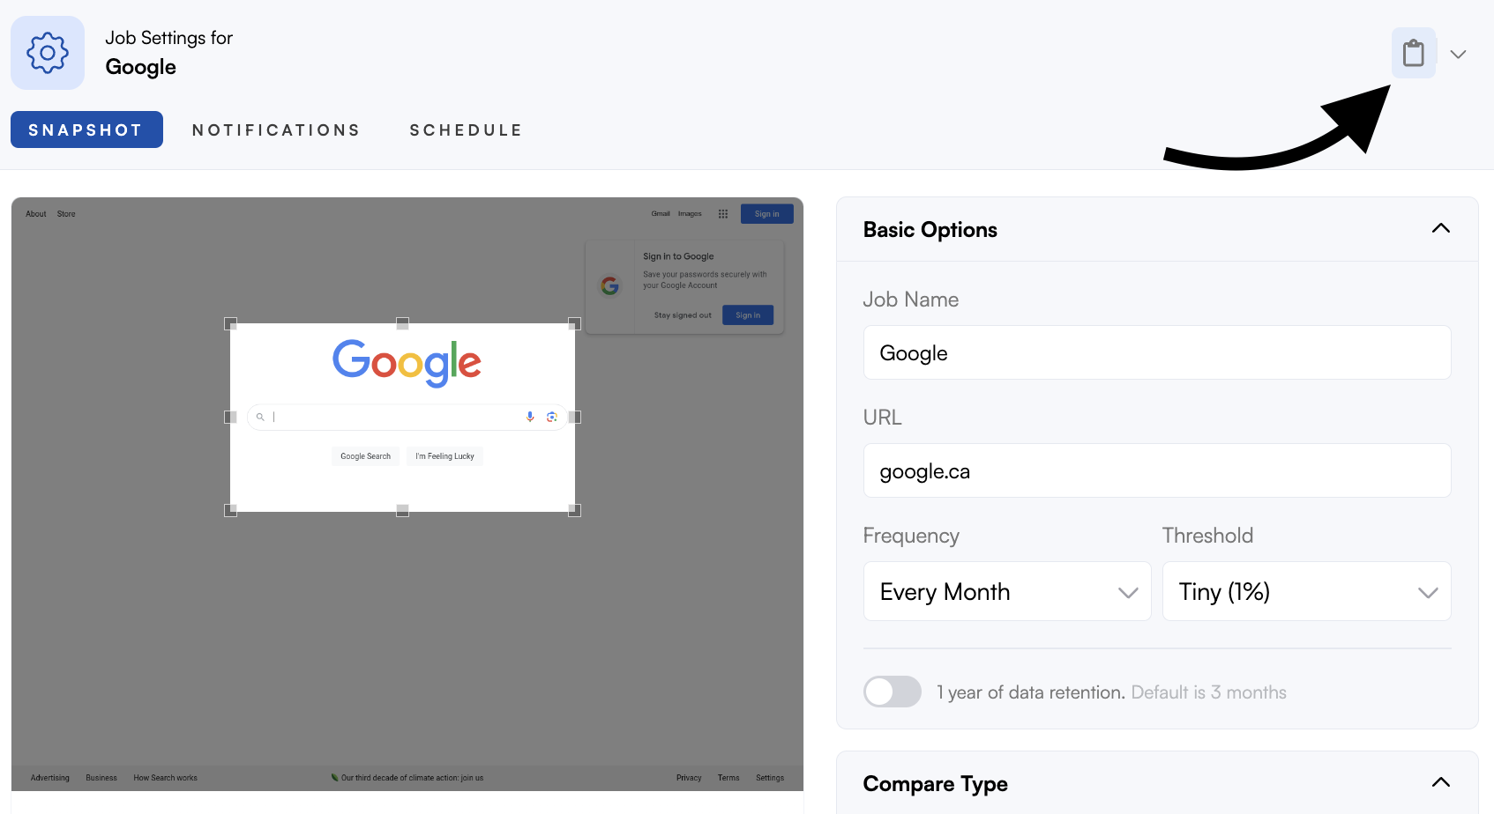Click the Google logo in snapshot
1494x814 pixels.
click(407, 363)
